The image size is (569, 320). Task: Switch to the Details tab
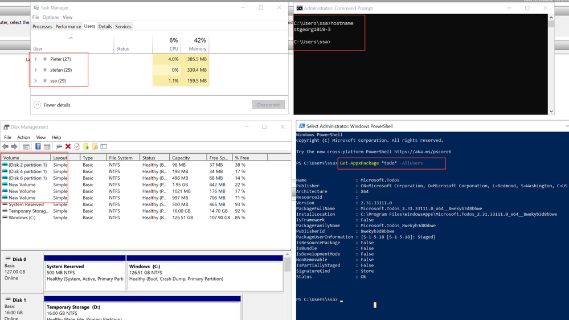[x=105, y=27]
